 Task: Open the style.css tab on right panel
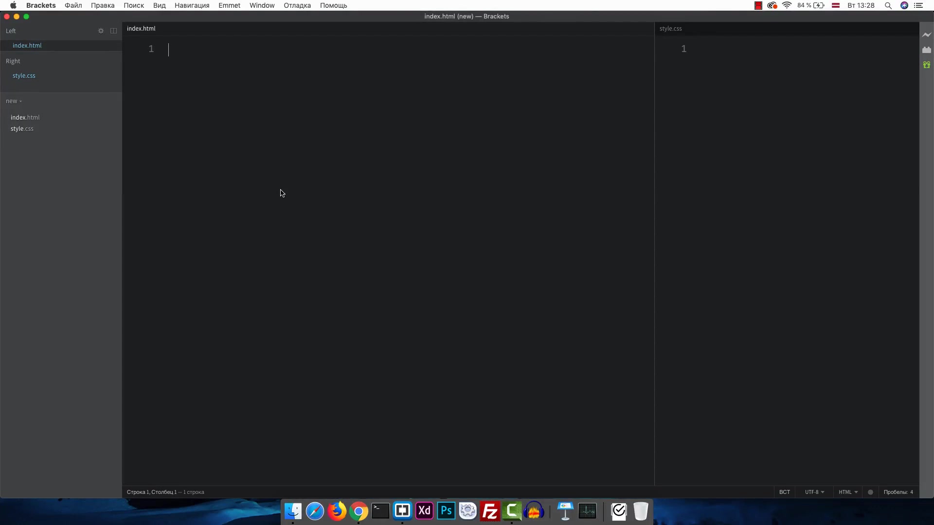coord(670,28)
